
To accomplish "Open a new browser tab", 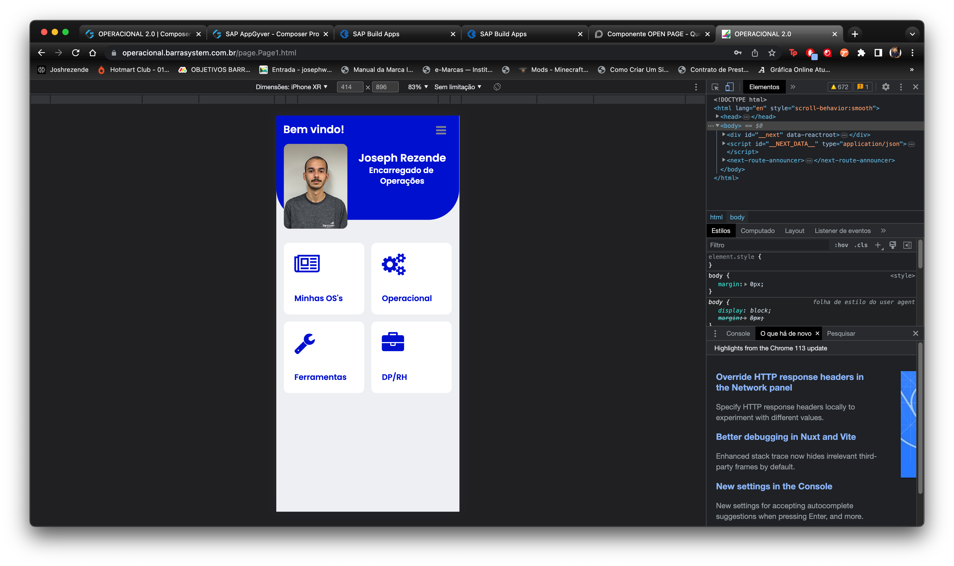I will pyautogui.click(x=855, y=34).
